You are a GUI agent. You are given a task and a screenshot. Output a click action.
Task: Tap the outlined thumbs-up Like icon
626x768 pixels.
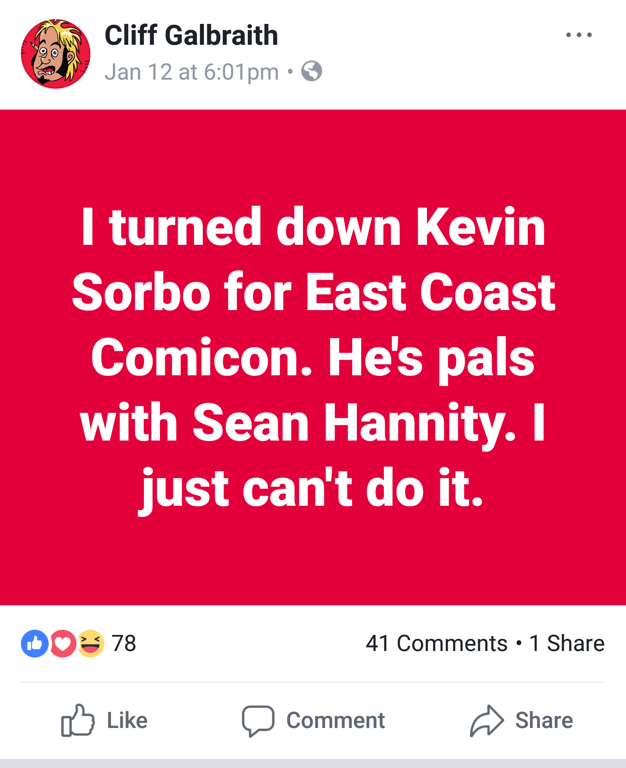pos(78,720)
